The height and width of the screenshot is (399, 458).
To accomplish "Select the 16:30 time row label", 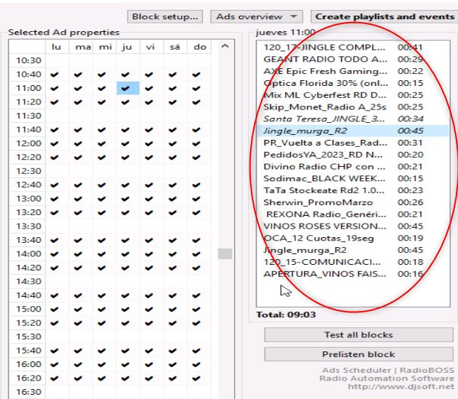I will (x=28, y=392).
